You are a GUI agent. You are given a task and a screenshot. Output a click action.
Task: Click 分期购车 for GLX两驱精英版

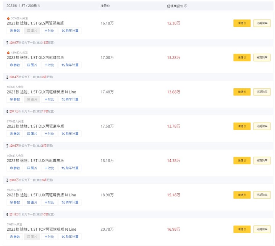click(262, 58)
